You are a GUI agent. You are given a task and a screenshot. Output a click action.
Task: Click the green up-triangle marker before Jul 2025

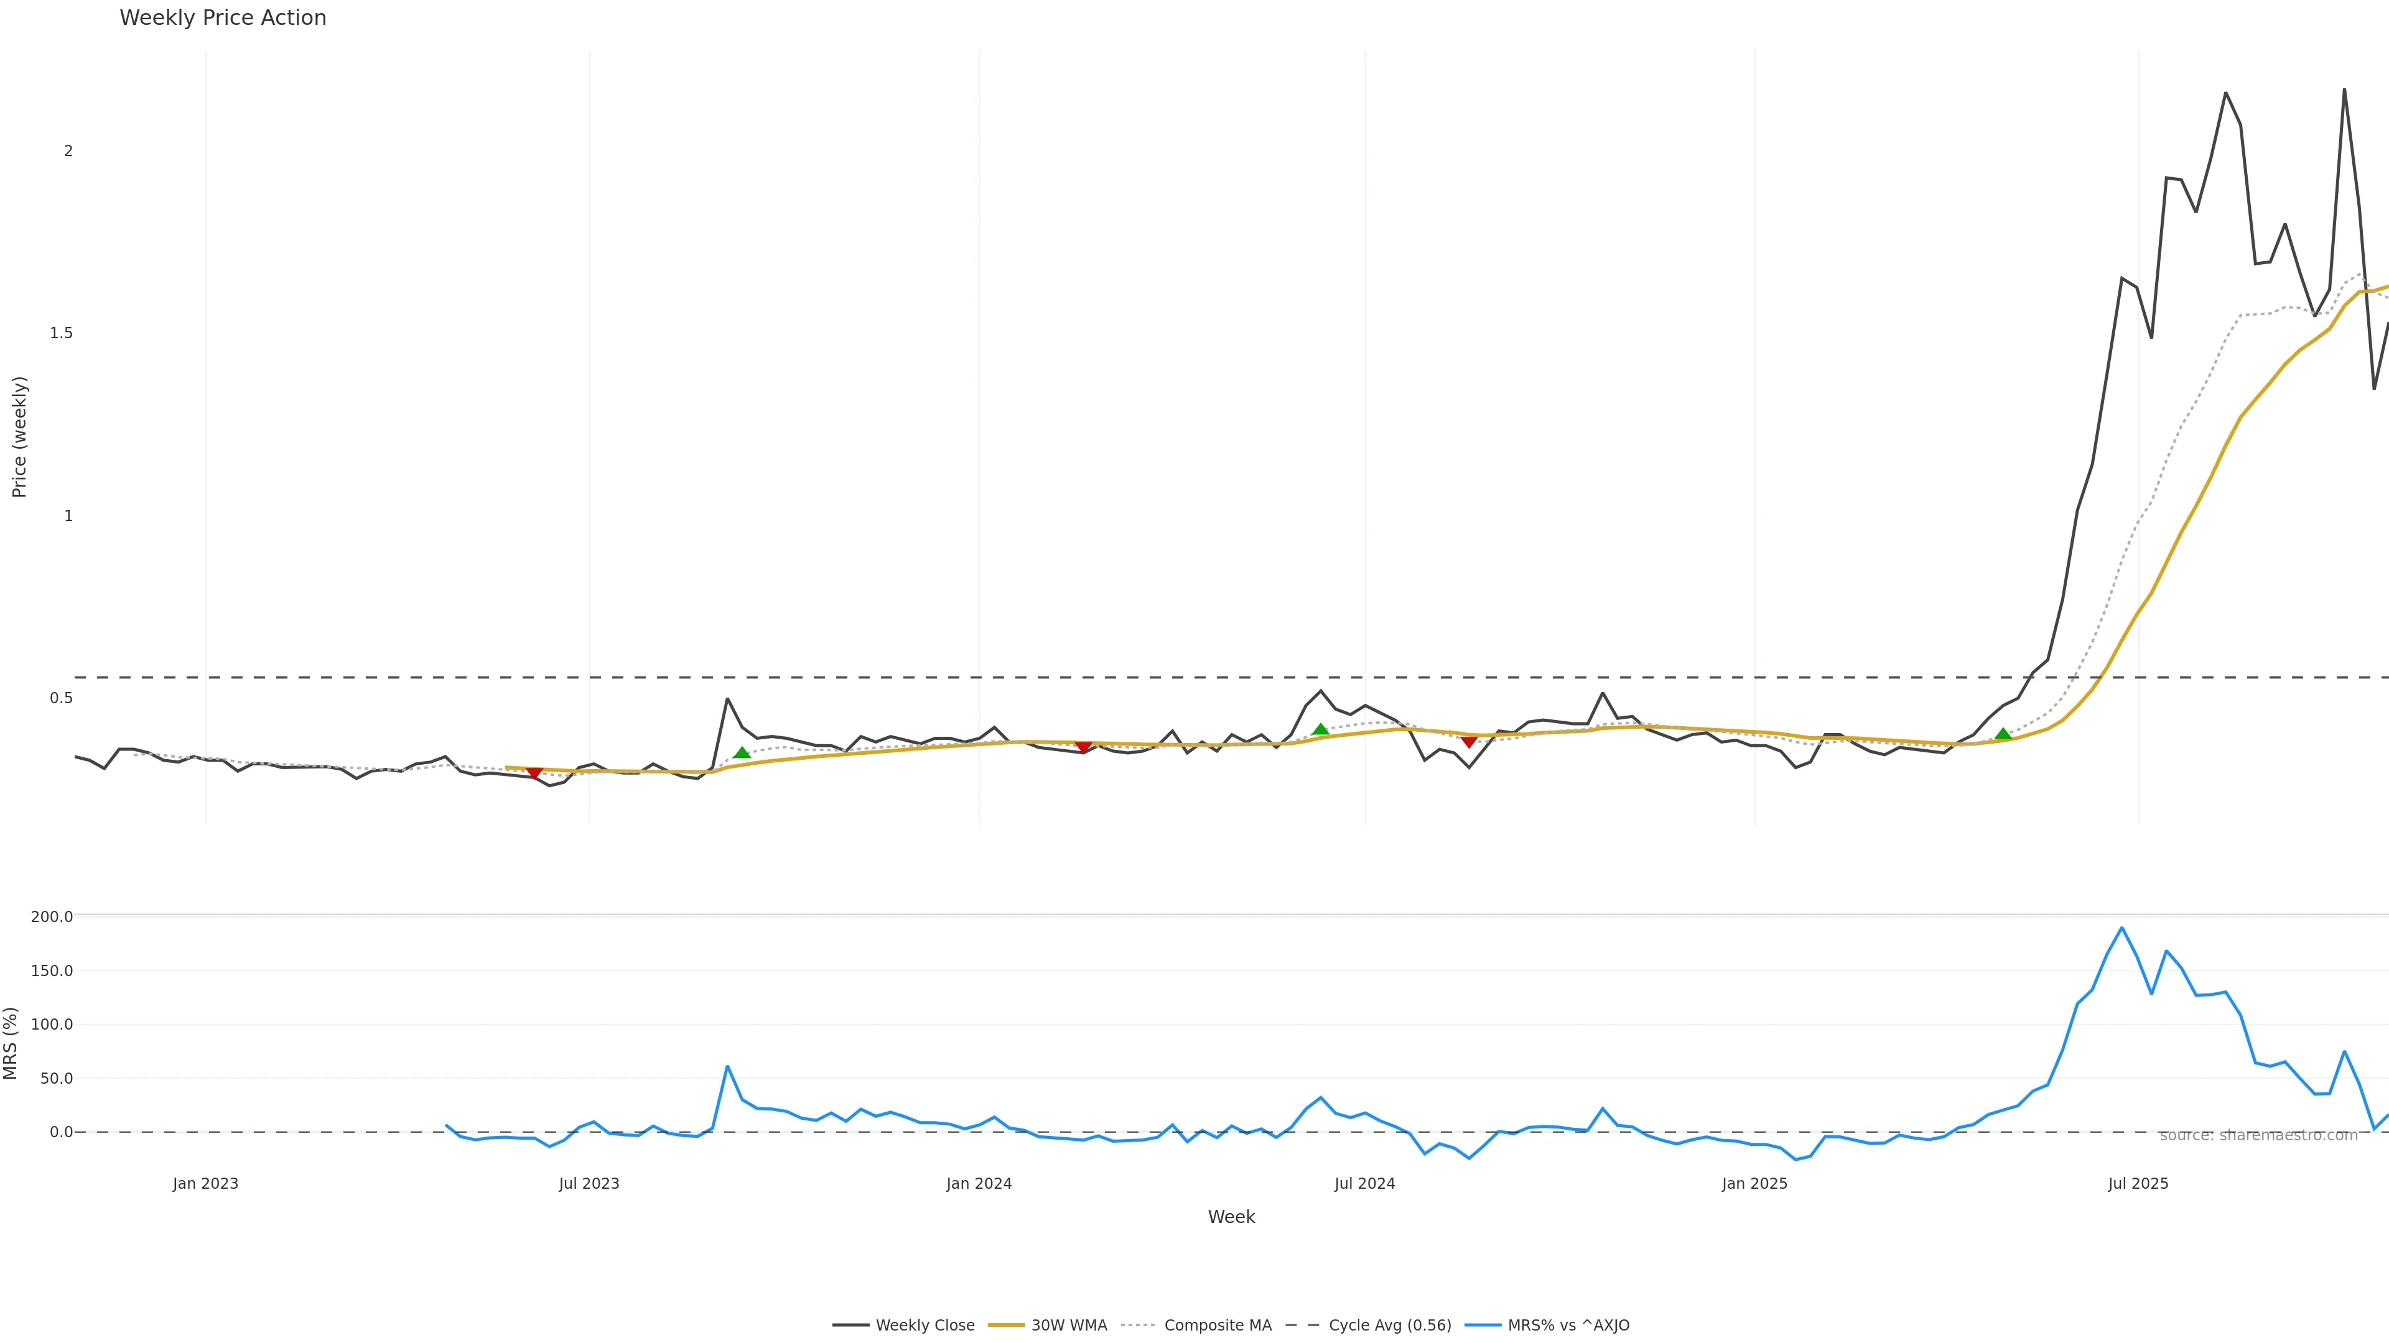click(2003, 734)
